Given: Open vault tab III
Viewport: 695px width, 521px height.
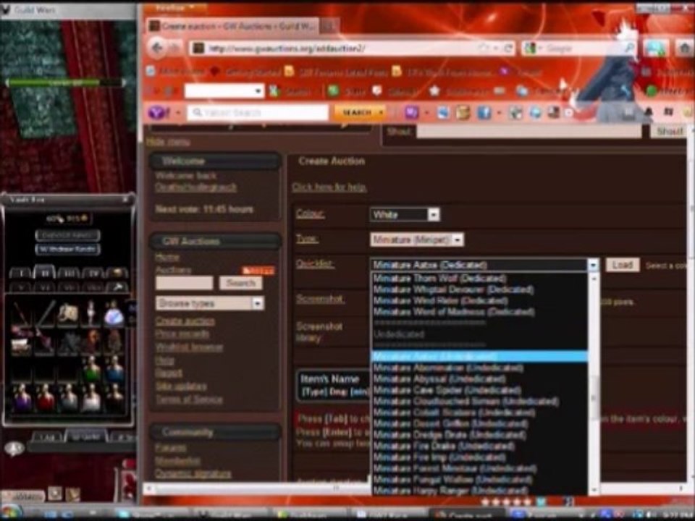Looking at the screenshot, I should tap(68, 273).
